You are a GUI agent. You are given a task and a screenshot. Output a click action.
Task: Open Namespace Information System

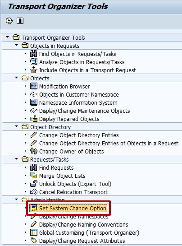(78, 103)
